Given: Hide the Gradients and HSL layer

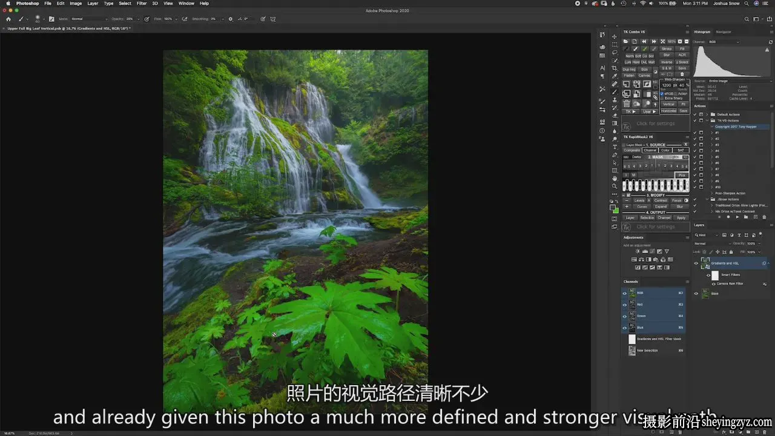Looking at the screenshot, I should 696,263.
